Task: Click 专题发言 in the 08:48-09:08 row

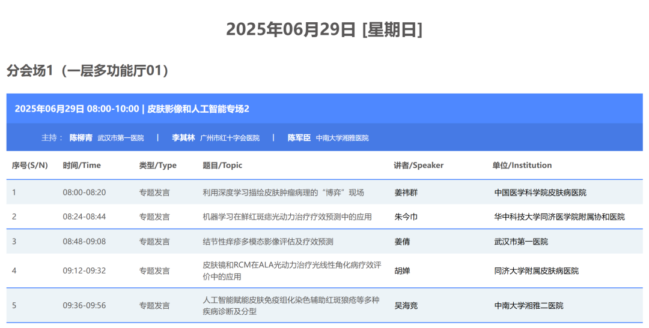Action: 154,241
